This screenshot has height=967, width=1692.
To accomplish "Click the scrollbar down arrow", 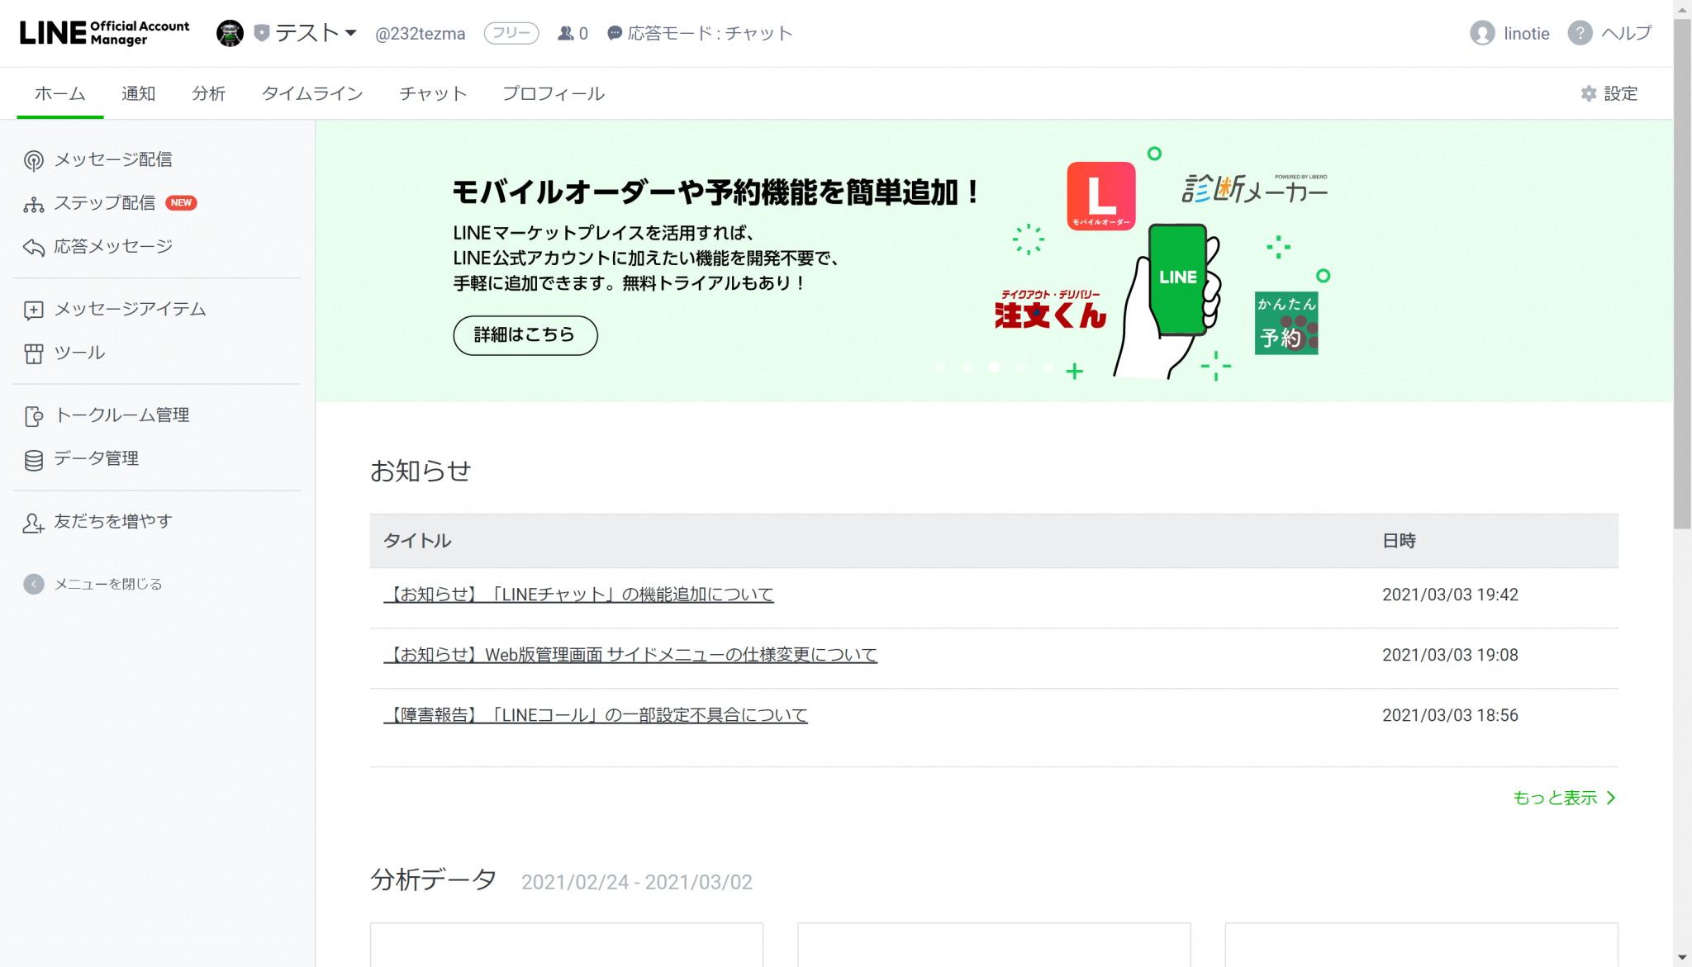I will (1682, 958).
